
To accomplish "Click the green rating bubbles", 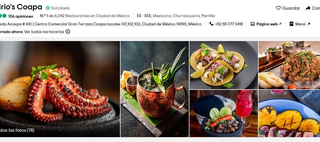I will [x=3, y=16].
